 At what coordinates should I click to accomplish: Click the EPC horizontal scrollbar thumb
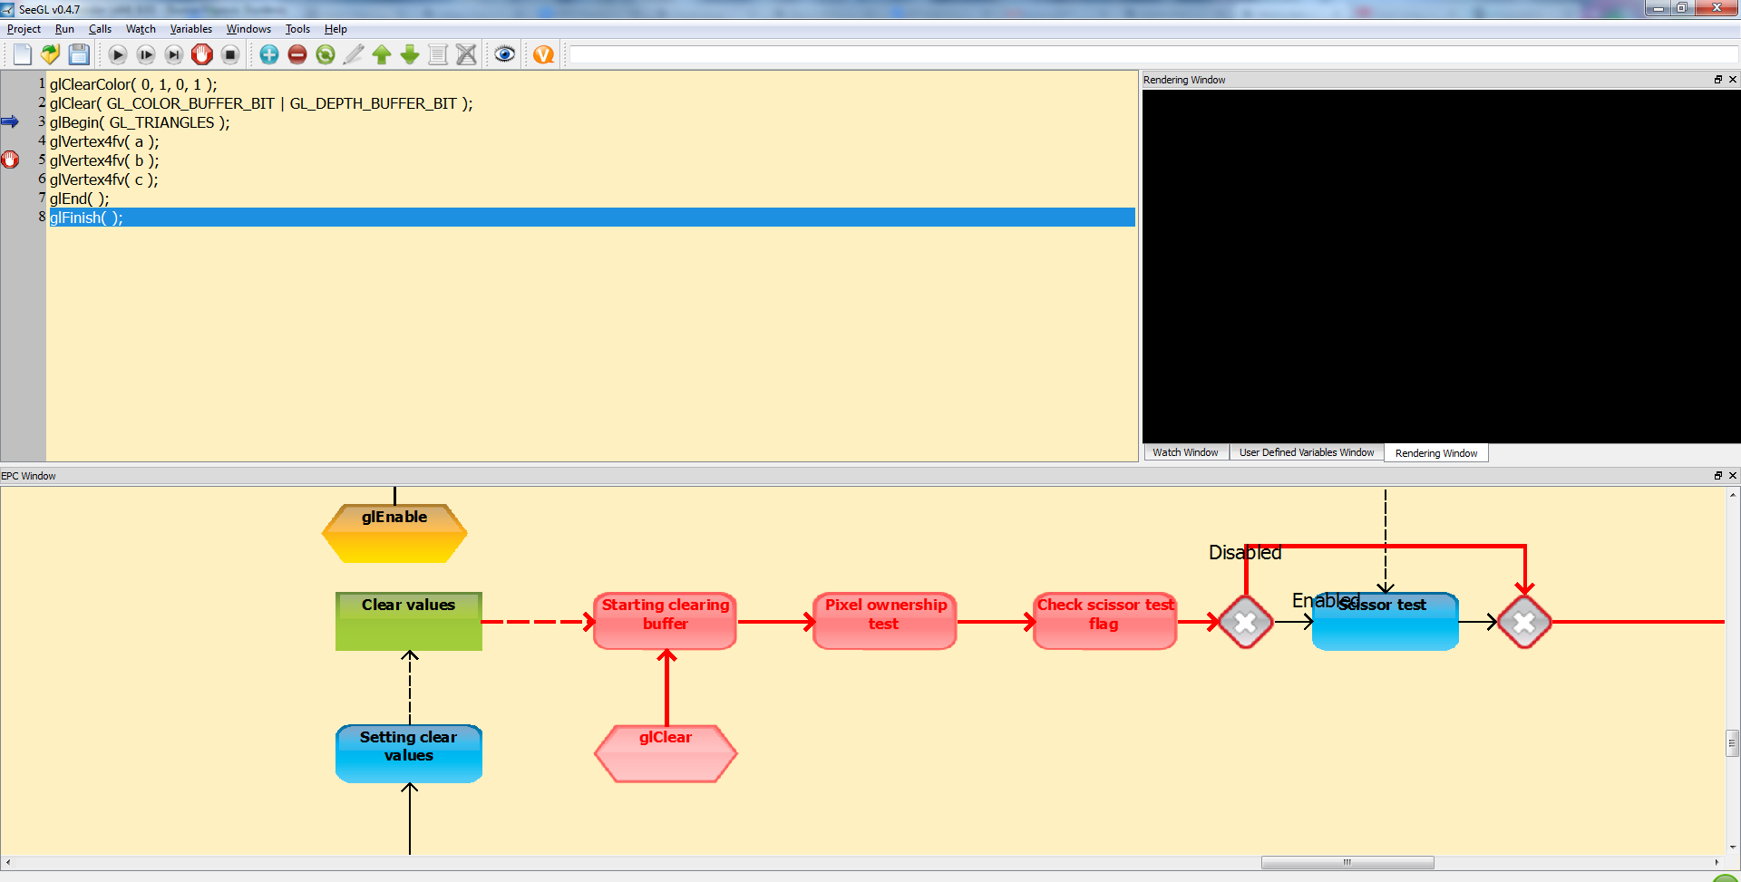click(x=1347, y=862)
